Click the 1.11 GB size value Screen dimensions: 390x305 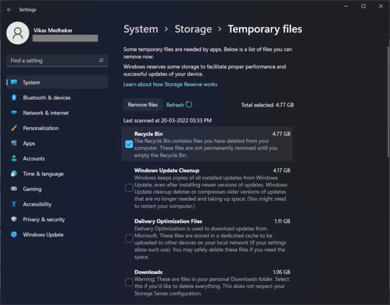(x=282, y=221)
